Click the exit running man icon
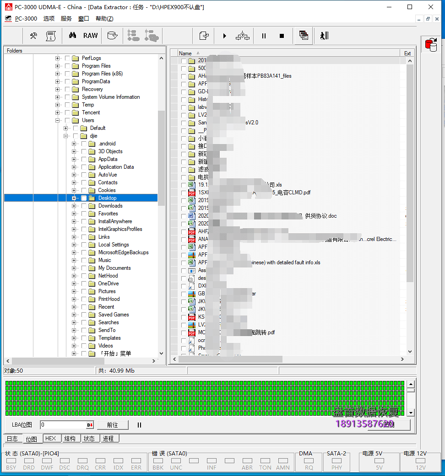 pyautogui.click(x=324, y=36)
